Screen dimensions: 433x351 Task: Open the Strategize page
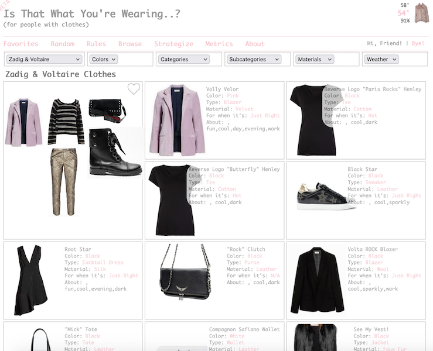173,44
